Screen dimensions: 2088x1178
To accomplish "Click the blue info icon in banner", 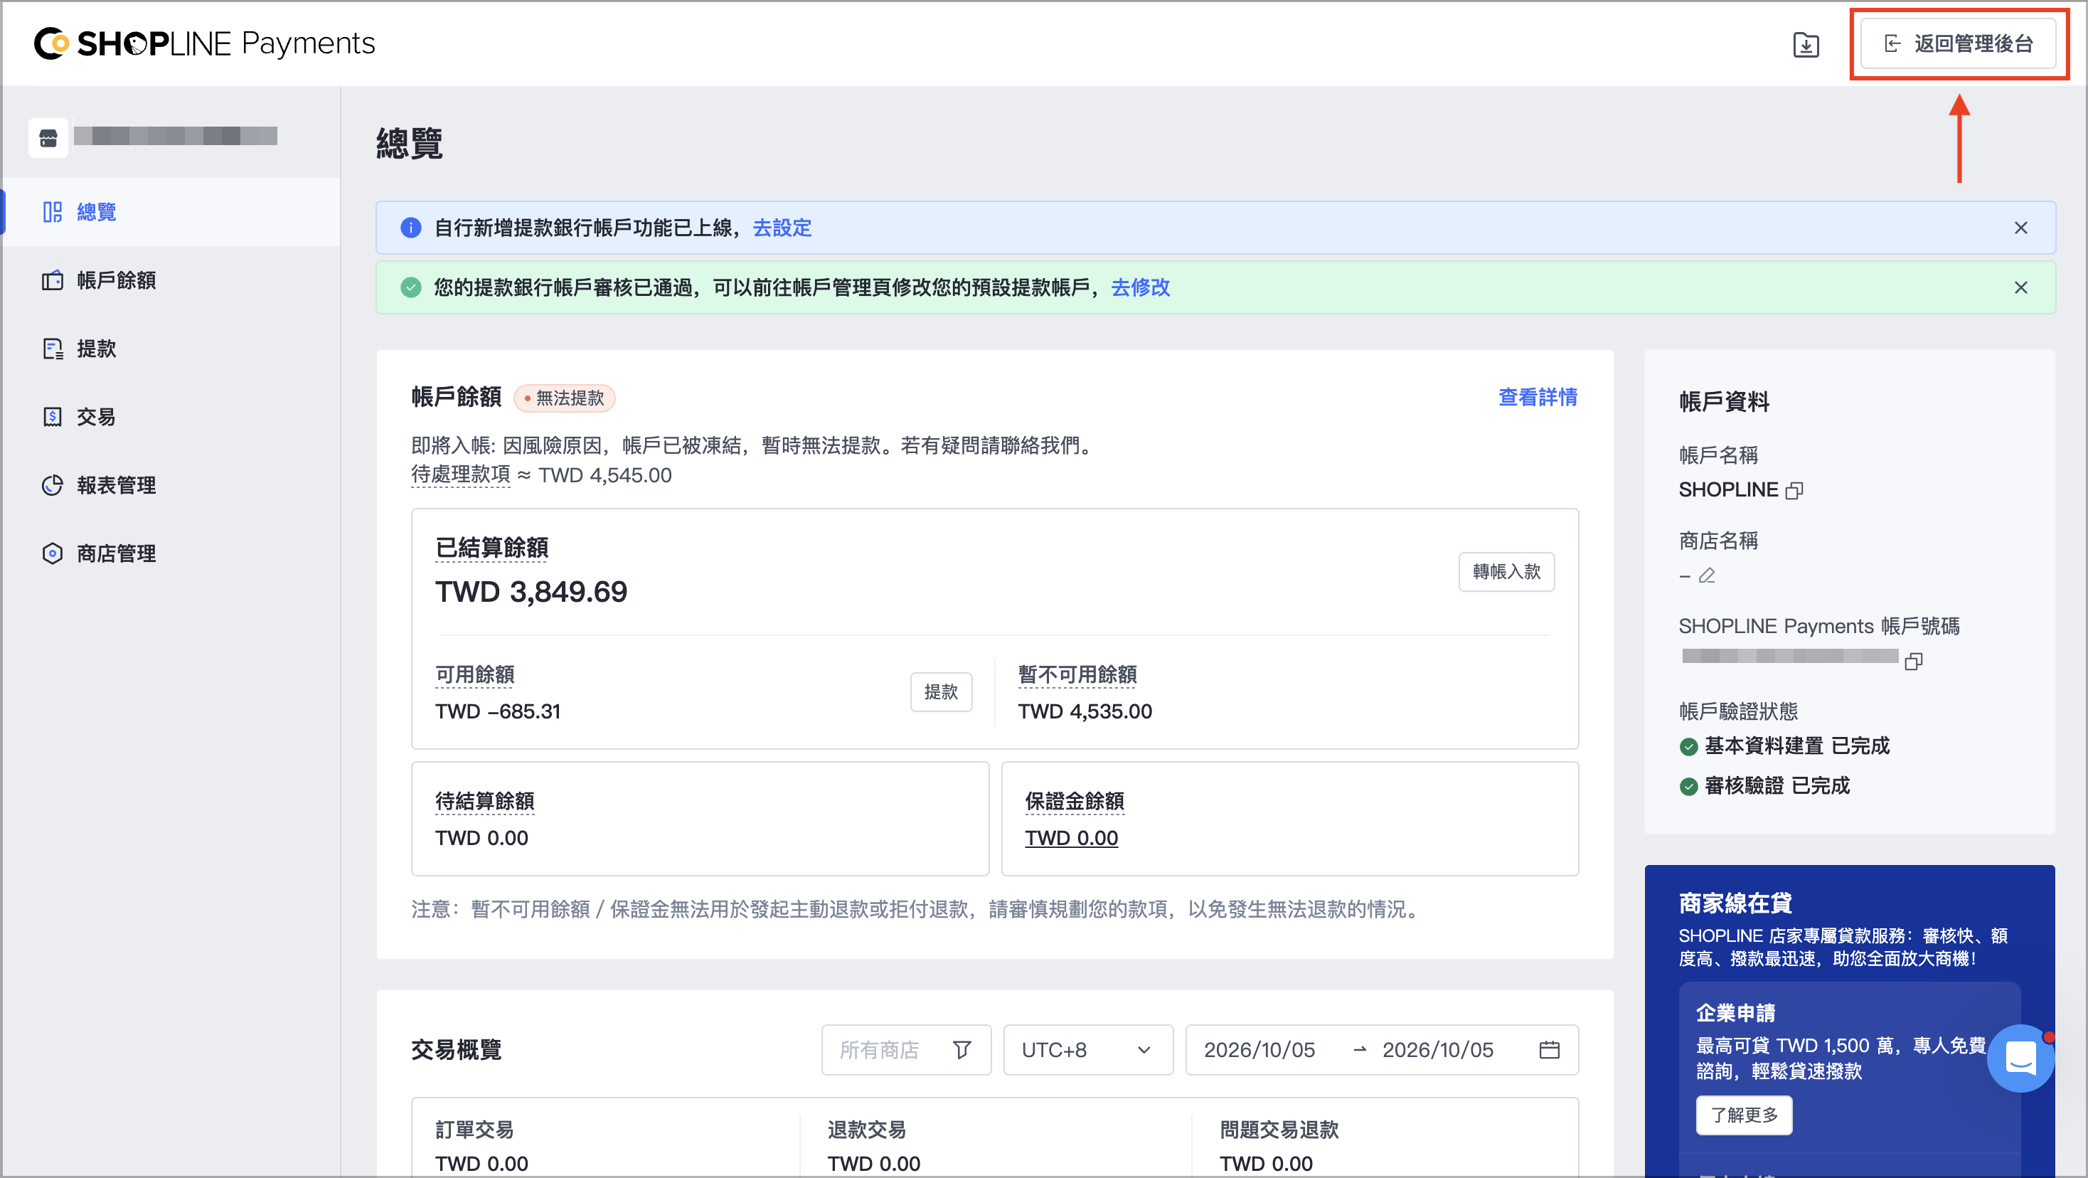I will coord(411,228).
